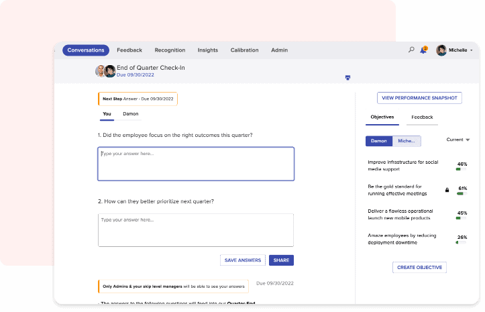Viewport: 485px width, 312px height.
Task: Click the SAVE ANSWERS button
Action: point(243,260)
